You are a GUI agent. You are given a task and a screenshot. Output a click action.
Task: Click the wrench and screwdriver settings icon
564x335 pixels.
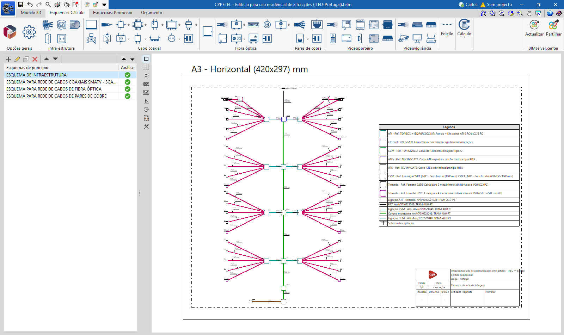tap(146, 126)
